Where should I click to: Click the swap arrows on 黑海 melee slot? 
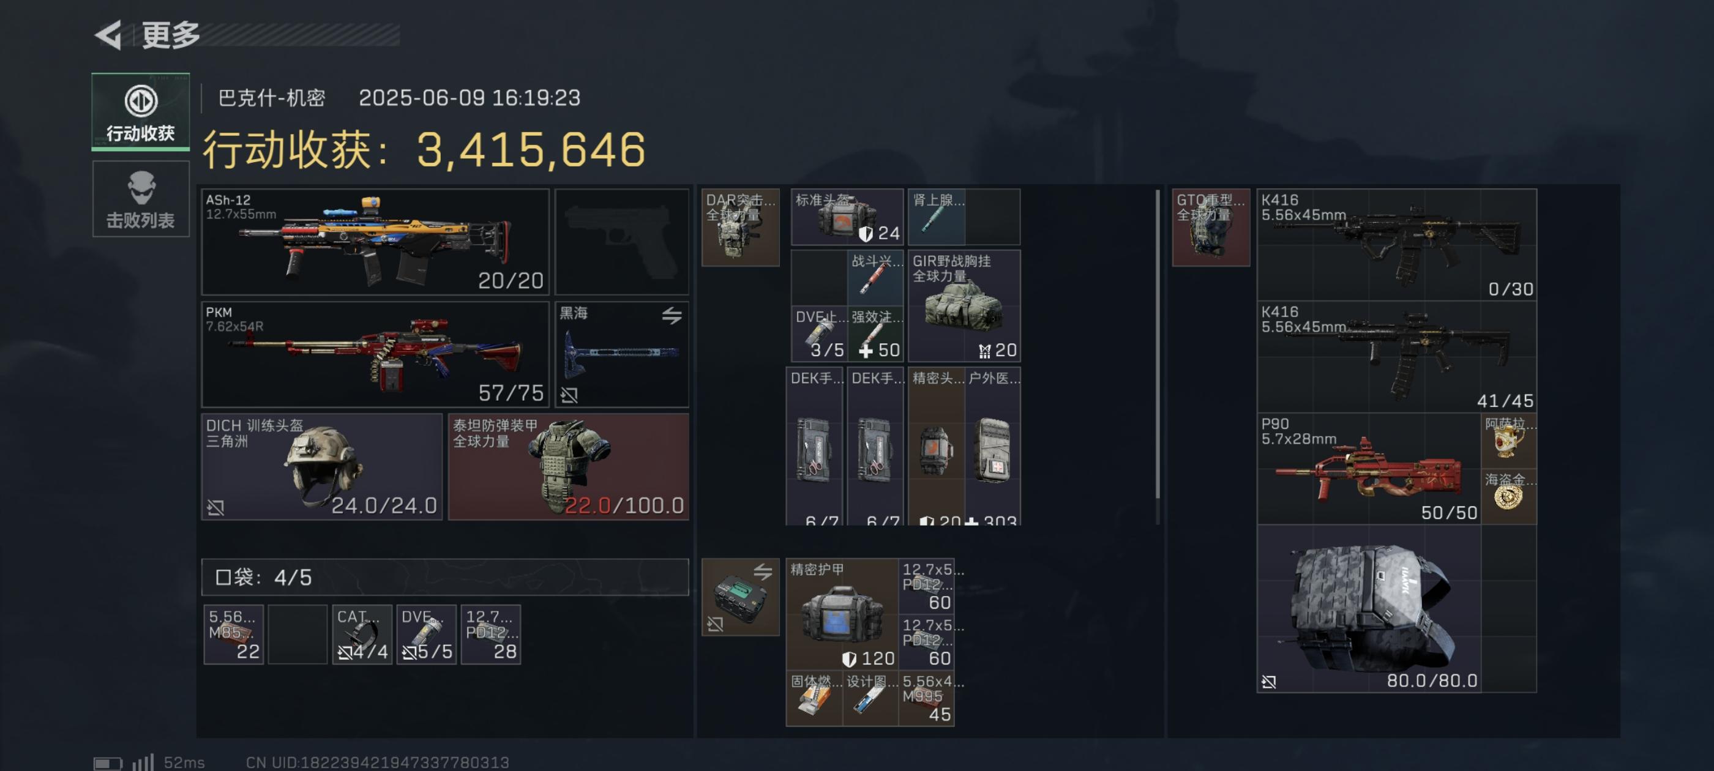[672, 315]
